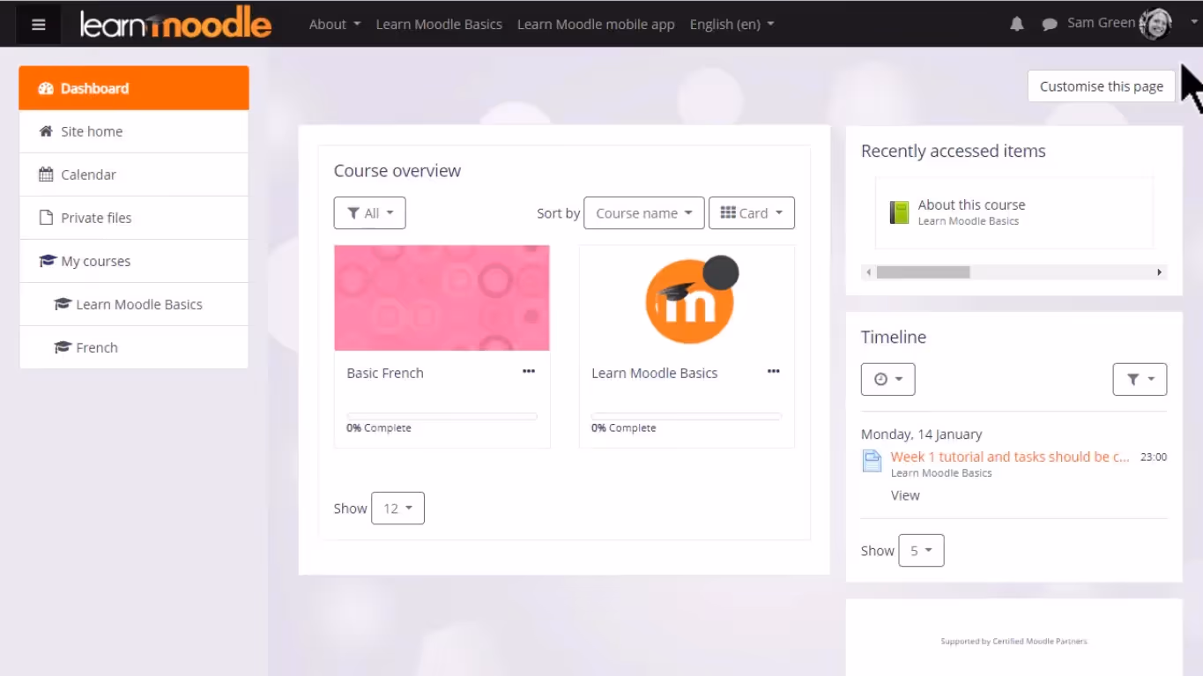The width and height of the screenshot is (1203, 676).
Task: Click left arrow of recent items scrollbar
Action: click(x=869, y=272)
